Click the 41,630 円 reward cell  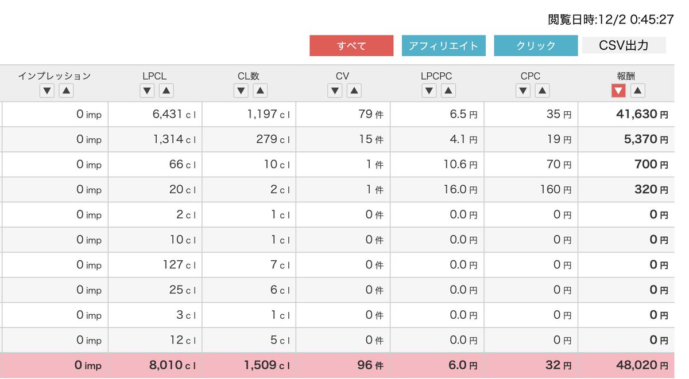(626, 114)
